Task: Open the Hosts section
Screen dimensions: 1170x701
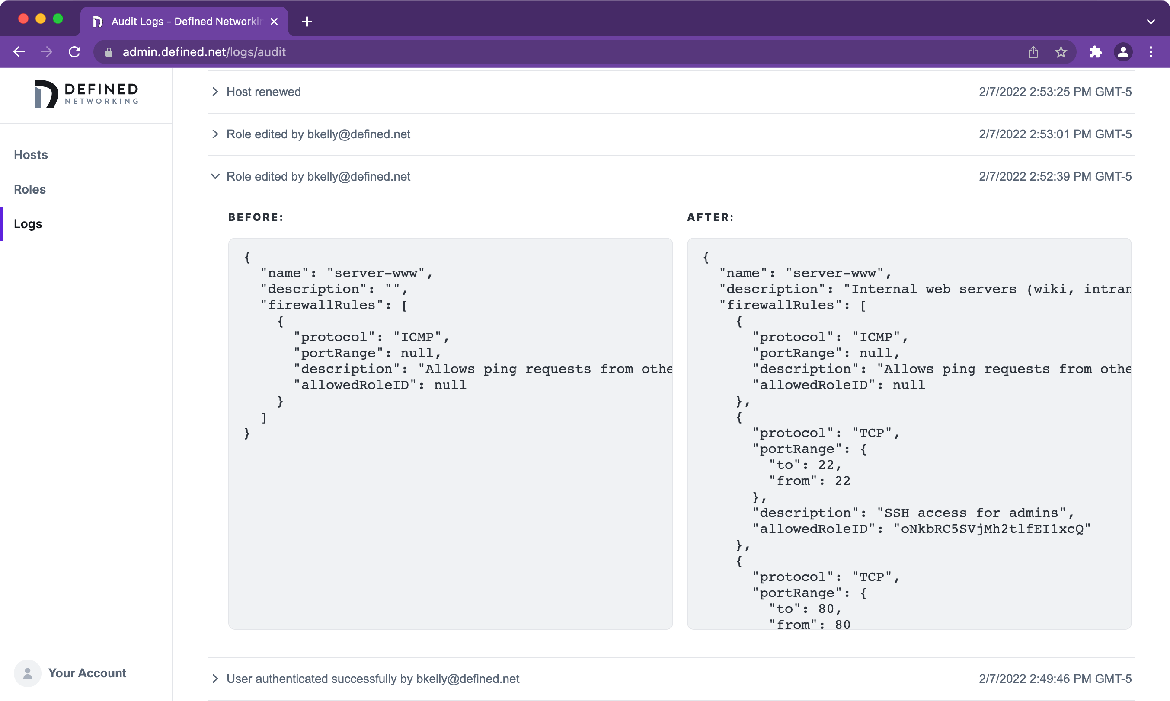Action: pos(30,154)
